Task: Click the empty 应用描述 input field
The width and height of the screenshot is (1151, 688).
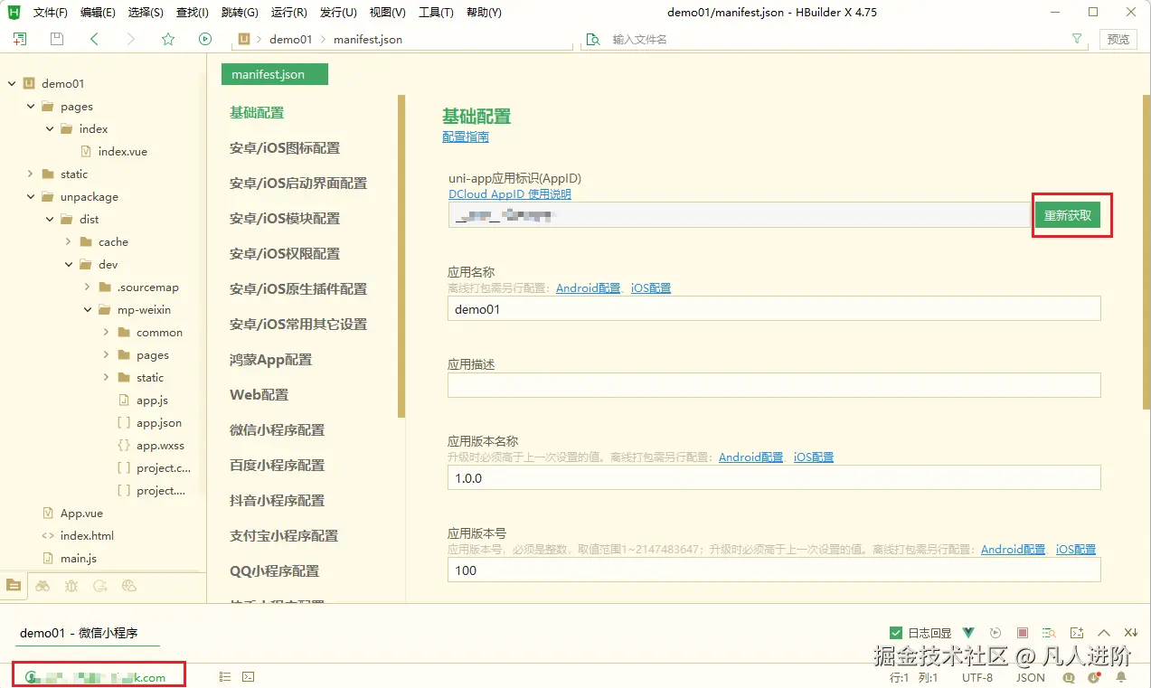Action: [x=774, y=385]
